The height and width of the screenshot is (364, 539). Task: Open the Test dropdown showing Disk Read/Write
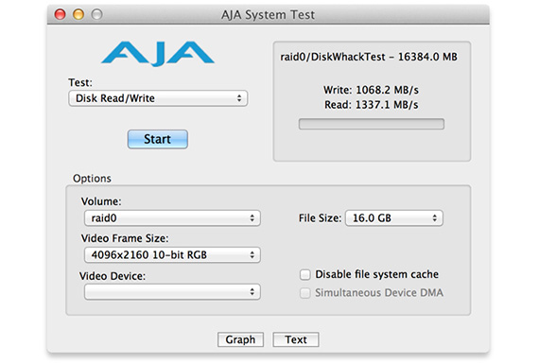point(158,98)
